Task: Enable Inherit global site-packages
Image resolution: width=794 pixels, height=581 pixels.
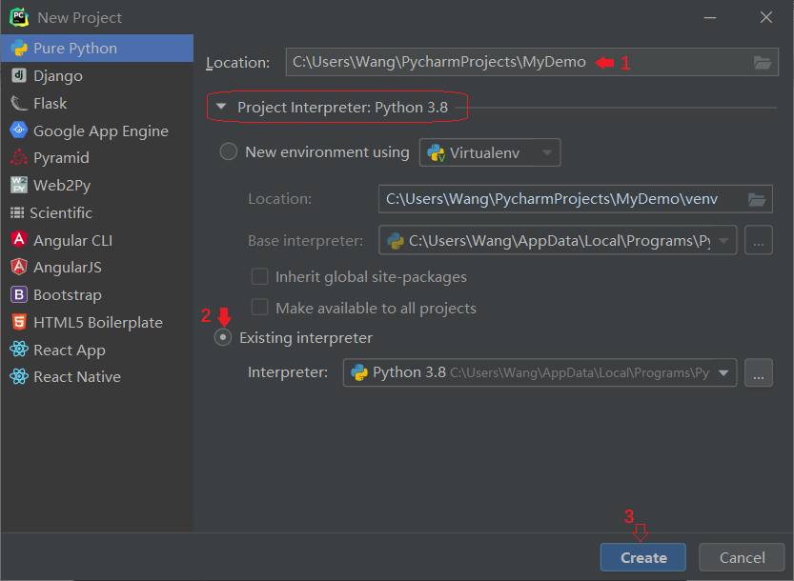Action: (x=259, y=275)
